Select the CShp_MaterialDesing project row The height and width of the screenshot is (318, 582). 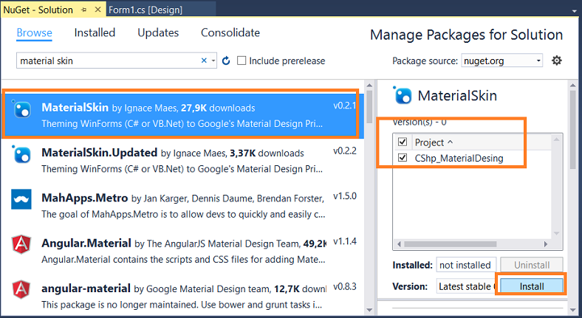[472, 158]
